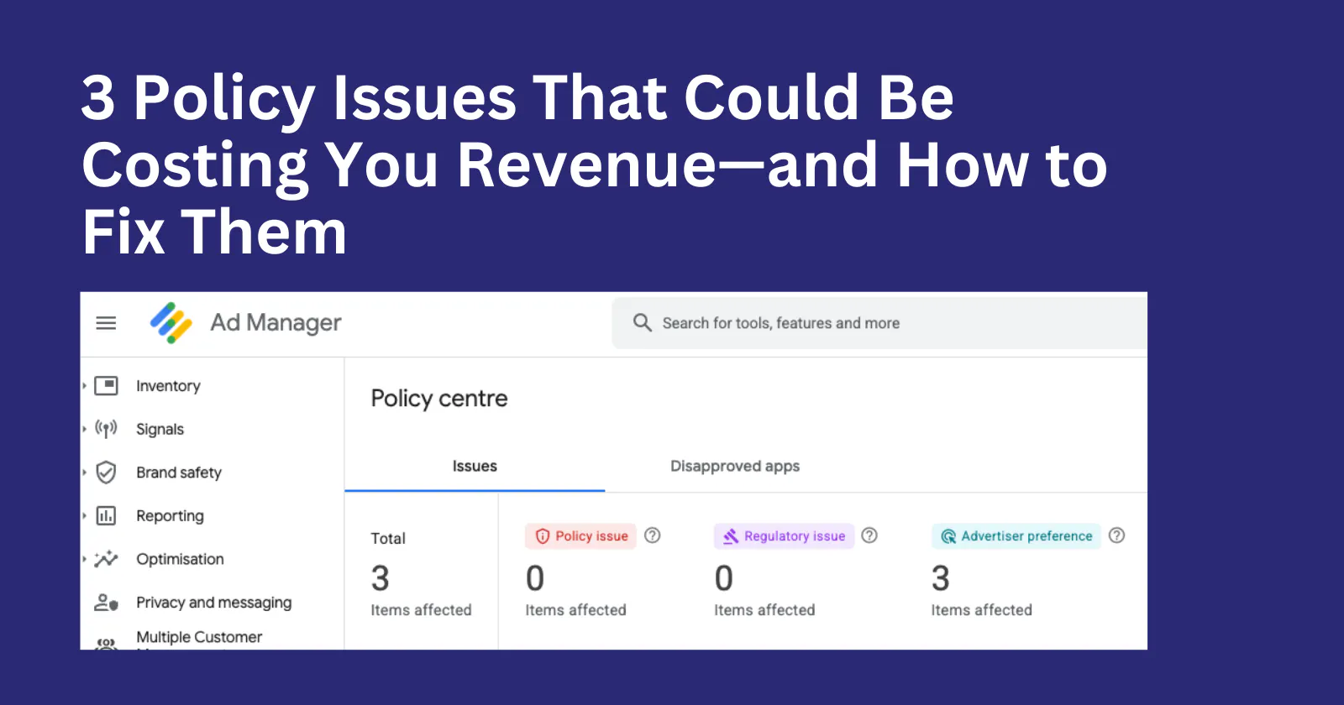Click Policy issue count of 0
The width and height of the screenshot is (1344, 705).
pyautogui.click(x=535, y=578)
